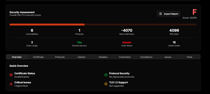210x94 pixels.
Task: Click the Cipher Suites count 18
Action: (174, 42)
